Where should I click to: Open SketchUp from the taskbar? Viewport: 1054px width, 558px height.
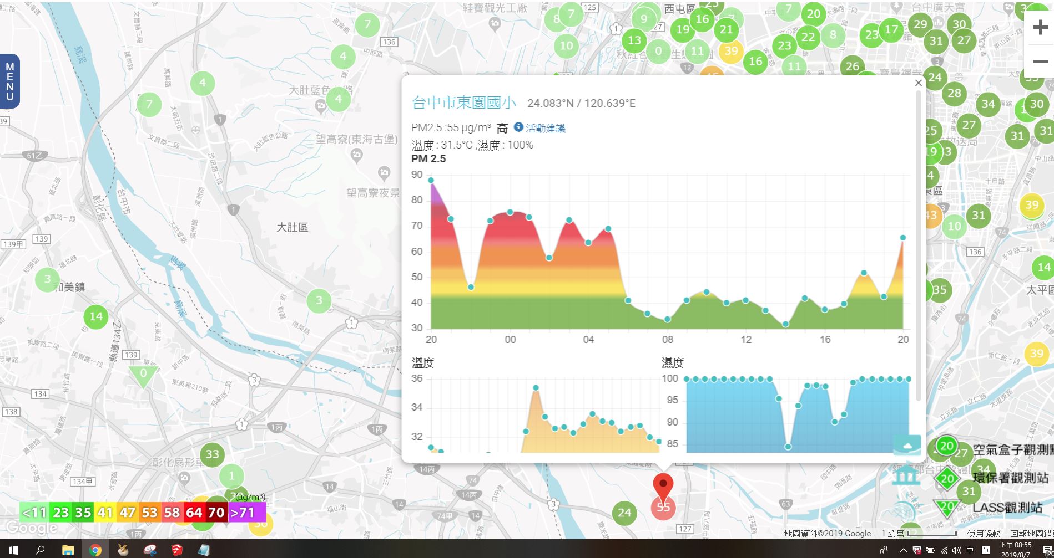176,550
